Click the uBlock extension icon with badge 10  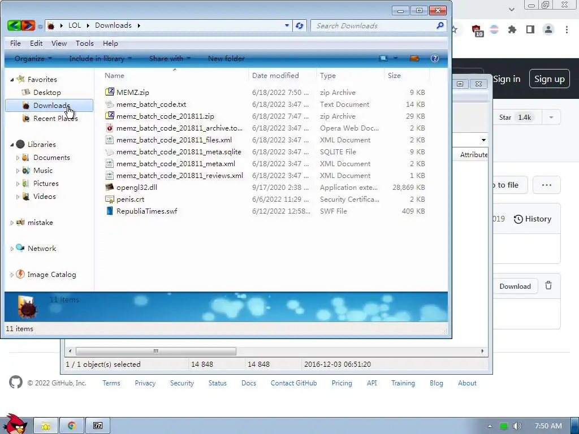coord(477,31)
